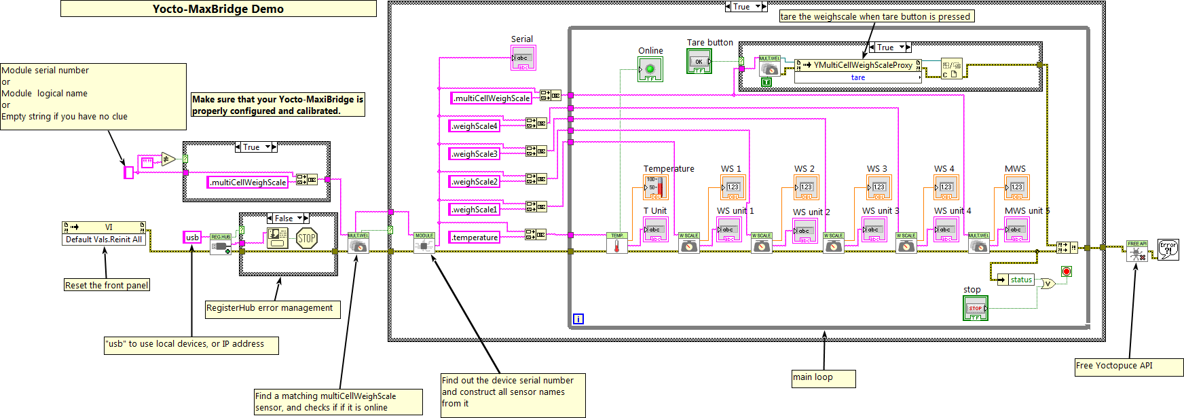Click the Tare button OK terminal
The image size is (1184, 418).
point(699,62)
